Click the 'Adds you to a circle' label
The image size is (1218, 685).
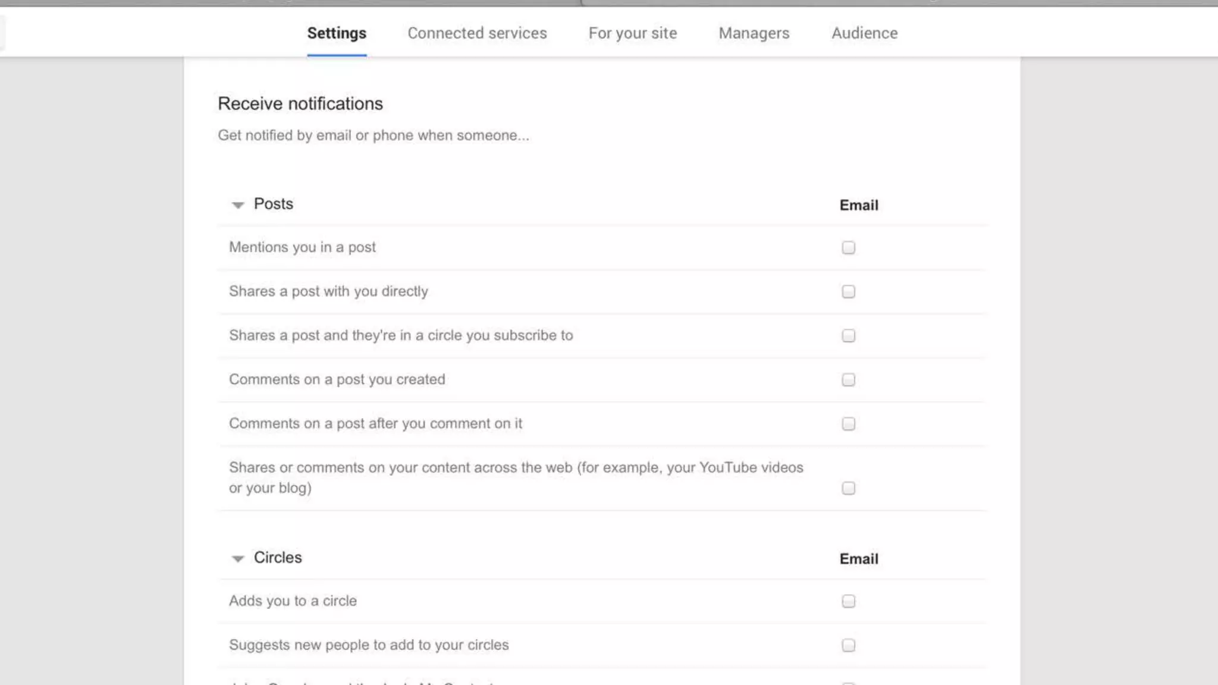pos(293,601)
